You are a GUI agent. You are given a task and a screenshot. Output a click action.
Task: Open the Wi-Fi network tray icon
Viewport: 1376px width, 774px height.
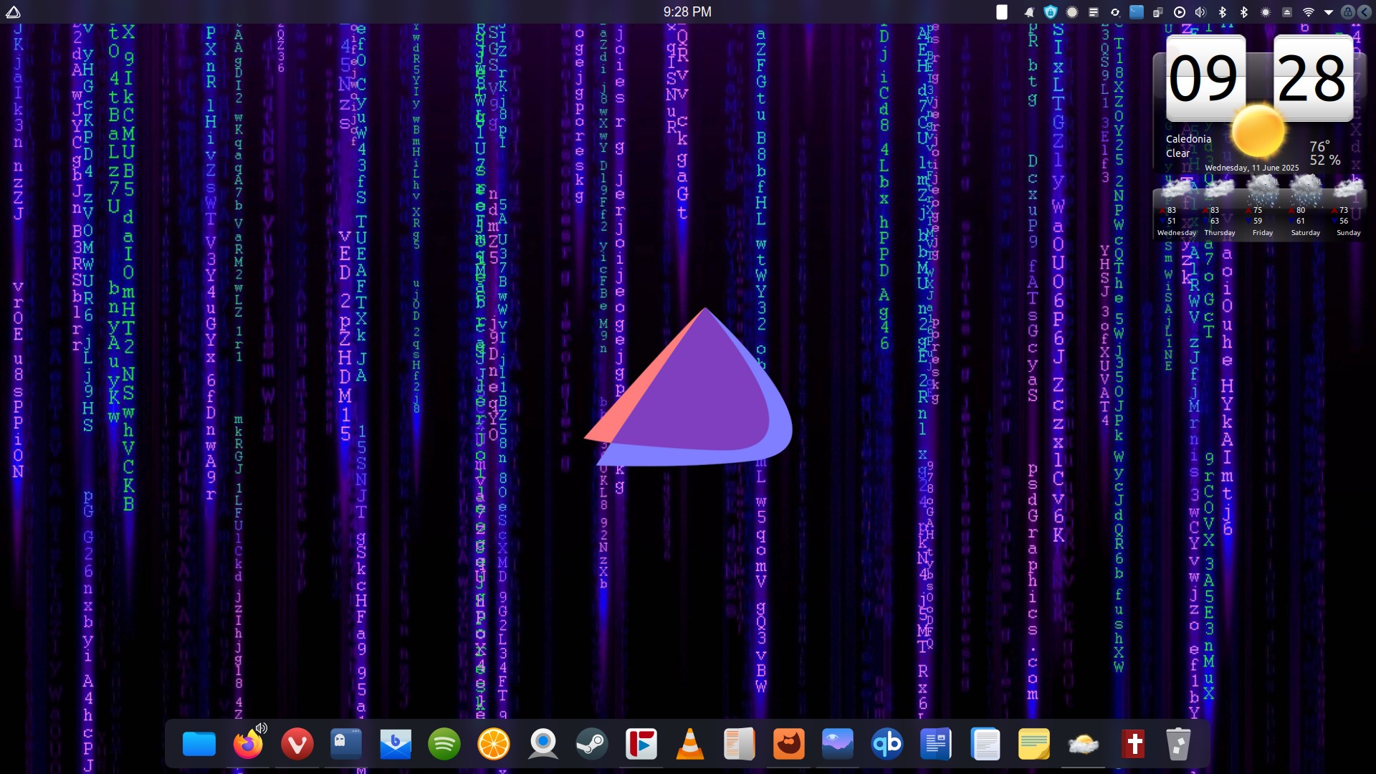(1309, 12)
